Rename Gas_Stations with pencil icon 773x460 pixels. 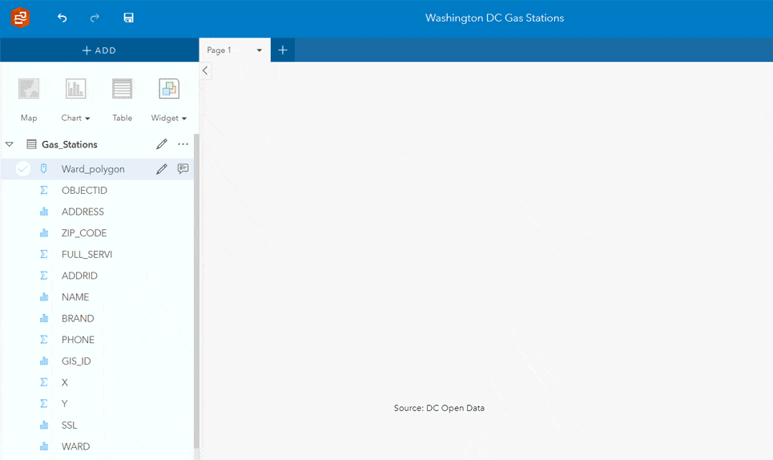(x=162, y=144)
